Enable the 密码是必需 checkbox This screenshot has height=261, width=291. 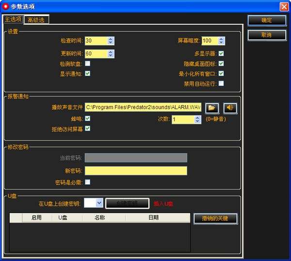tap(88, 182)
